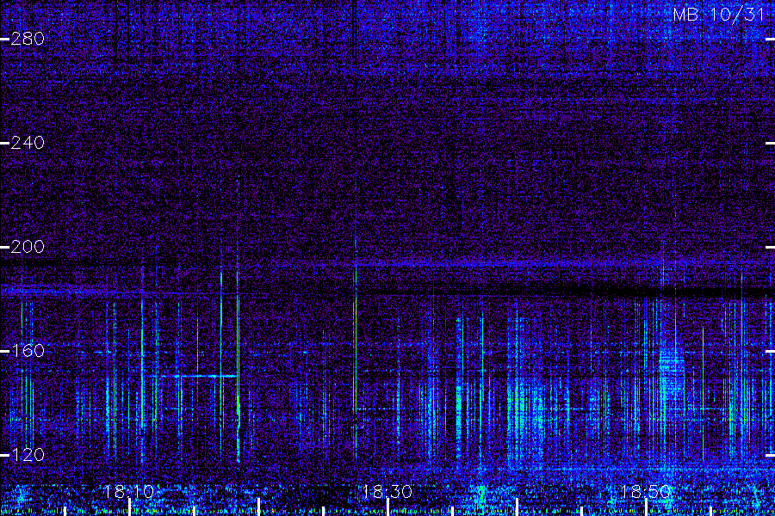Click the 160 frequency axis label
Image resolution: width=775 pixels, height=516 pixels.
tap(28, 351)
